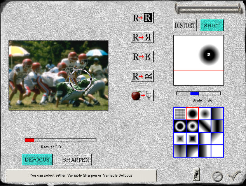Click the invert R transformation icon
246x186 pixels.
coord(142,18)
